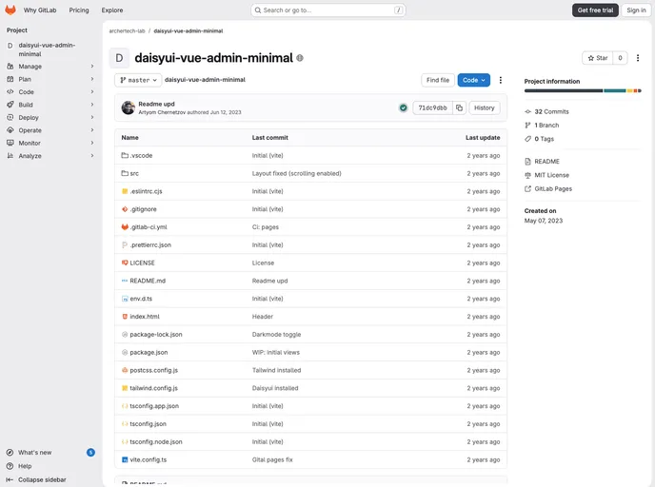Open the Code dropdown button
655x487 pixels.
pos(474,80)
